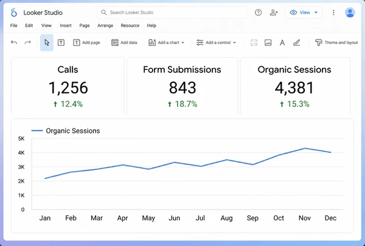Click the 5K y-axis label
The image size is (365, 246).
[x=21, y=139]
